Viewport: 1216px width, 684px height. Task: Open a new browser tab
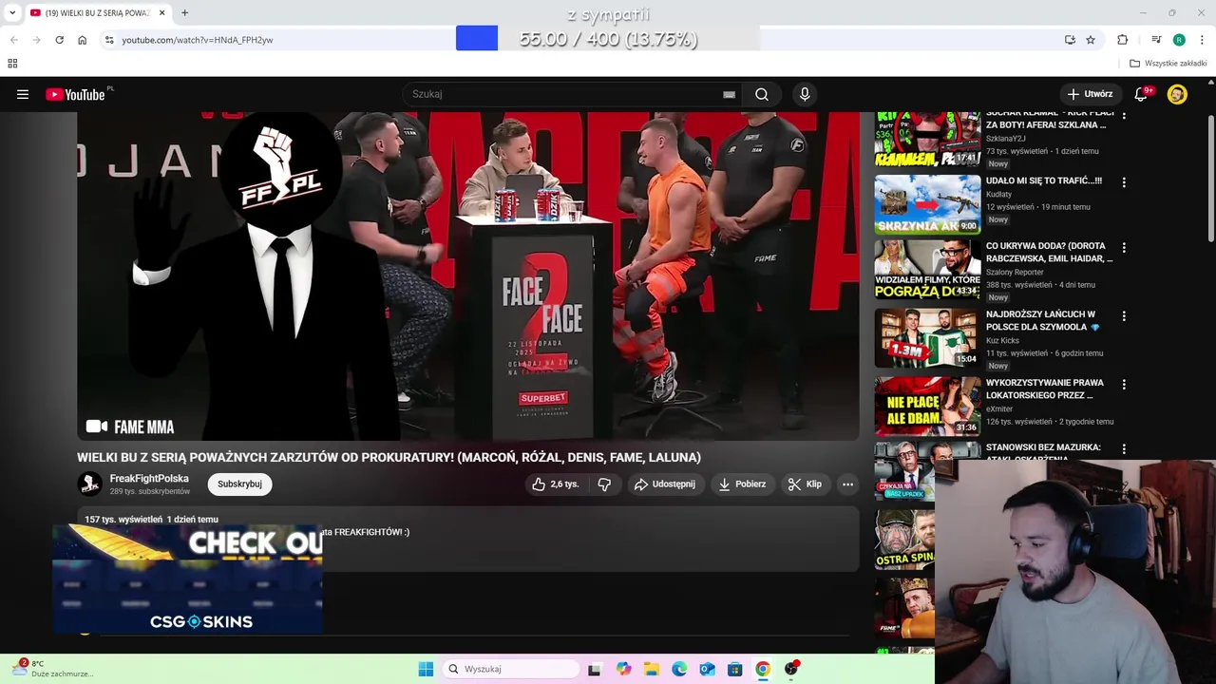(185, 12)
